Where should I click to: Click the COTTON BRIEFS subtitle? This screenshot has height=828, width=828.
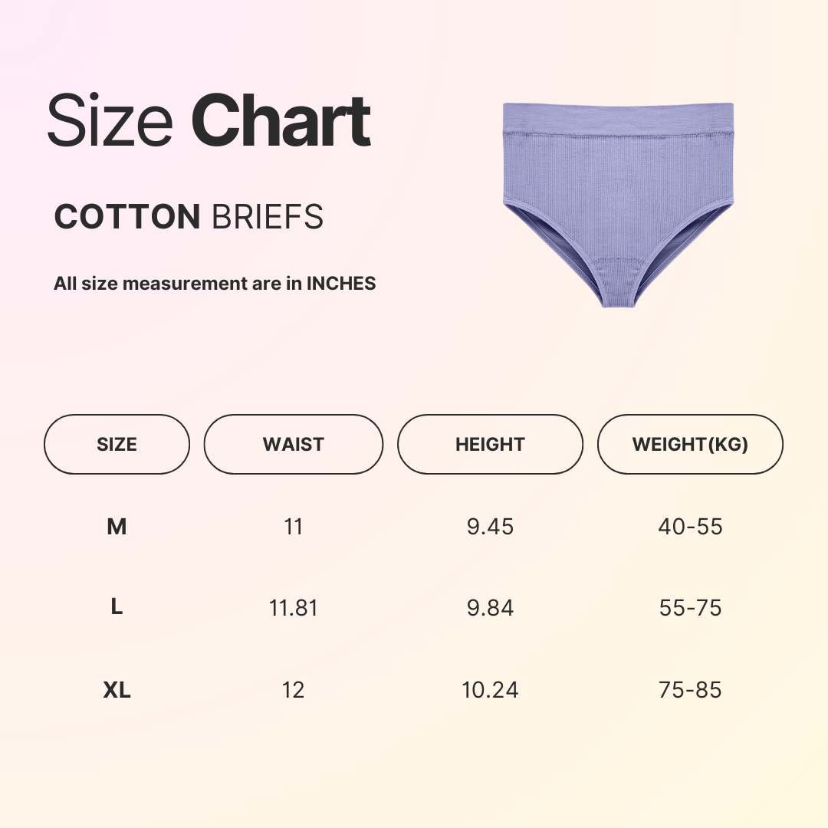click(189, 218)
